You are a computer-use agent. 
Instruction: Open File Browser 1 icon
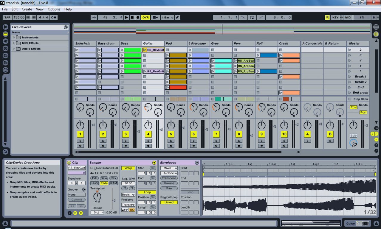(x=5, y=48)
